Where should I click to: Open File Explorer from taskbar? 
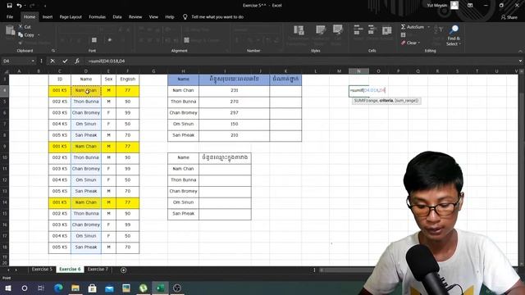coord(75,288)
